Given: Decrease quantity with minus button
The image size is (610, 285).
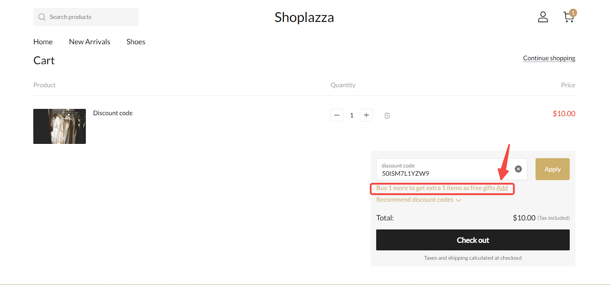Looking at the screenshot, I should click(337, 115).
